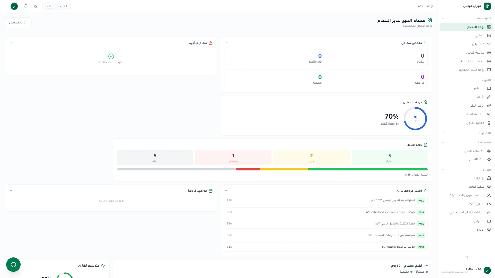This screenshot has height=278, width=495.
Task: Click the بحث search field
Action: point(56,6)
